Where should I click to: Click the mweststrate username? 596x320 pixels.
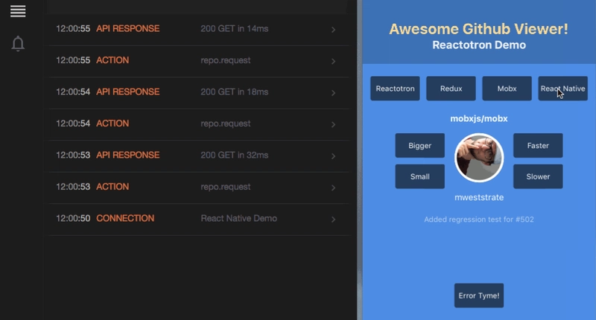click(x=479, y=197)
